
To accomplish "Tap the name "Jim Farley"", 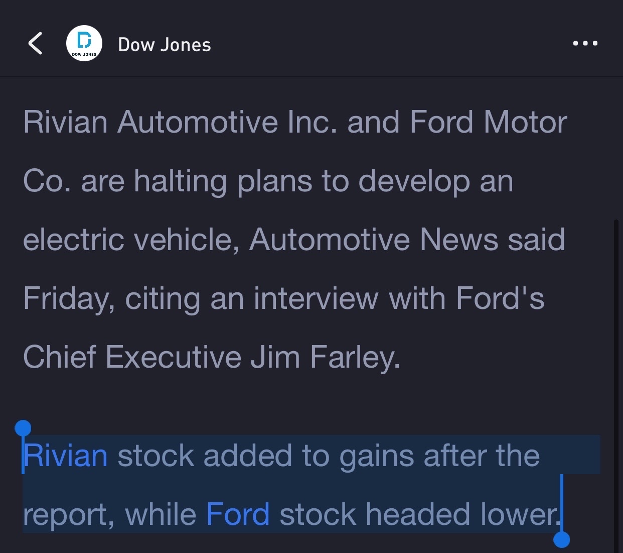I will click(325, 357).
